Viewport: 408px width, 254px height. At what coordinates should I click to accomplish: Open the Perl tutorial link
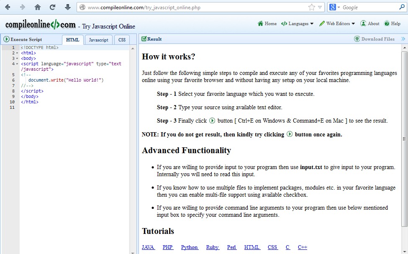pyautogui.click(x=231, y=247)
